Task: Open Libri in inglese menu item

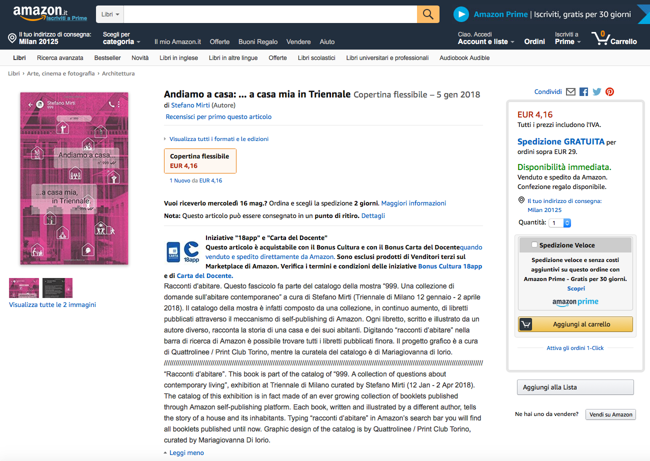Action: [178, 58]
